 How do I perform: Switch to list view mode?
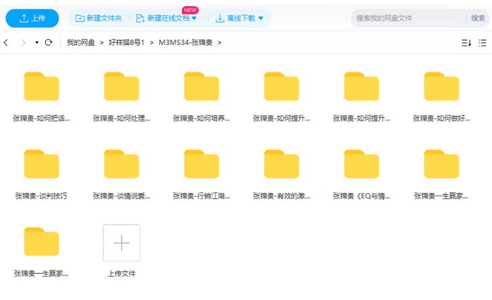click(x=482, y=42)
